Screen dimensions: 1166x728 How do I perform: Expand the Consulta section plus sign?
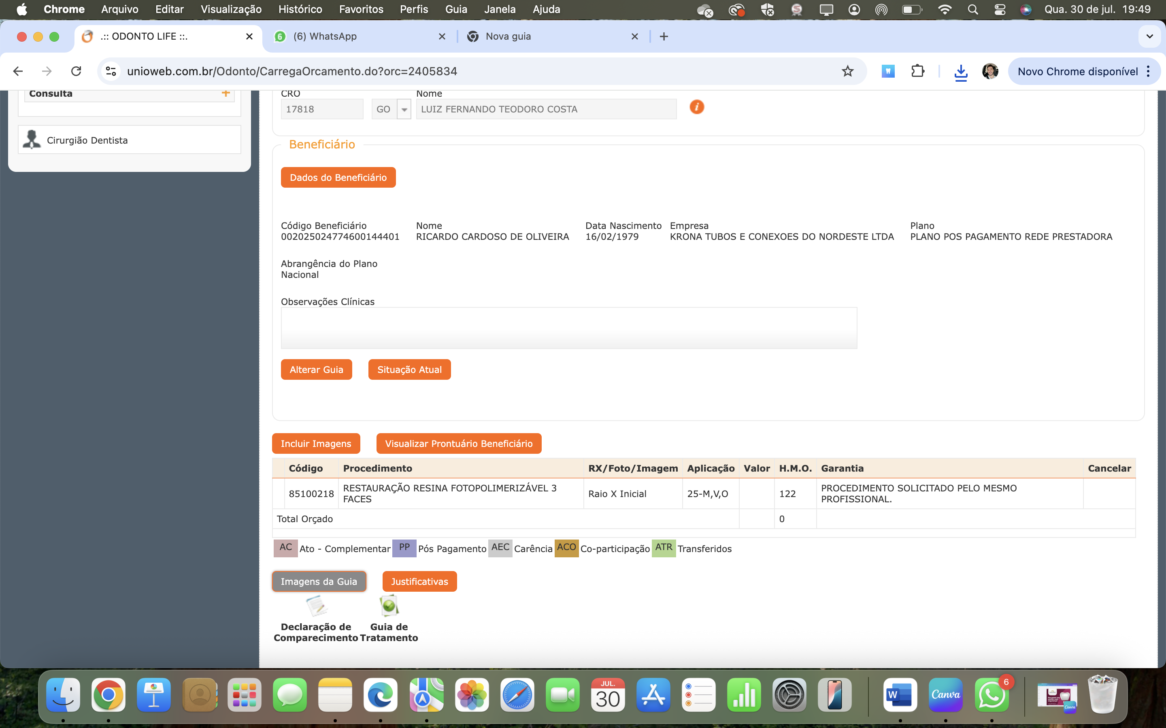pos(226,93)
